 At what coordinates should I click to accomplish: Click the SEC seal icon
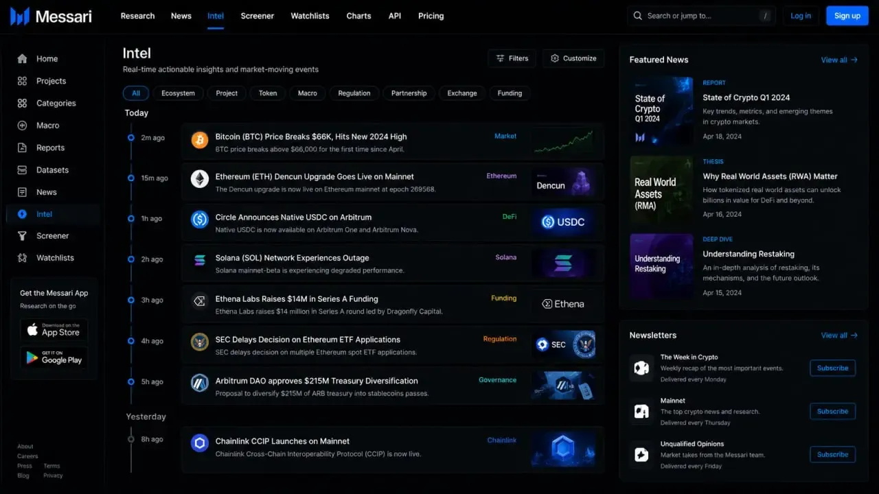point(200,342)
